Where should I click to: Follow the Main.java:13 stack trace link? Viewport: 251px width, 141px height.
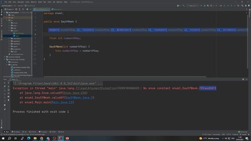point(62,102)
